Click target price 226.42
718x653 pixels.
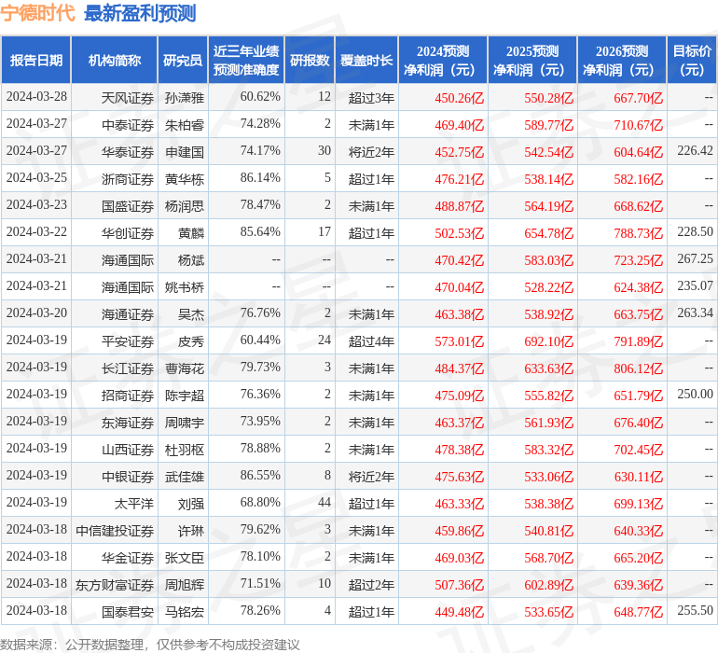click(x=695, y=151)
